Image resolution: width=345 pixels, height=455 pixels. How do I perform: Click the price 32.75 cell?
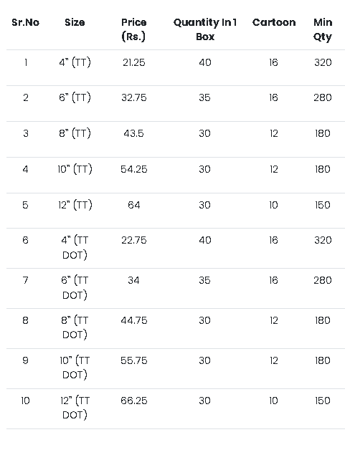pos(133,97)
